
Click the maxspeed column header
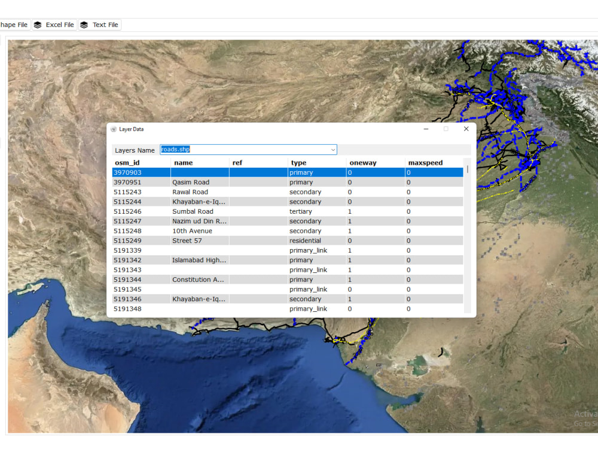pos(434,163)
